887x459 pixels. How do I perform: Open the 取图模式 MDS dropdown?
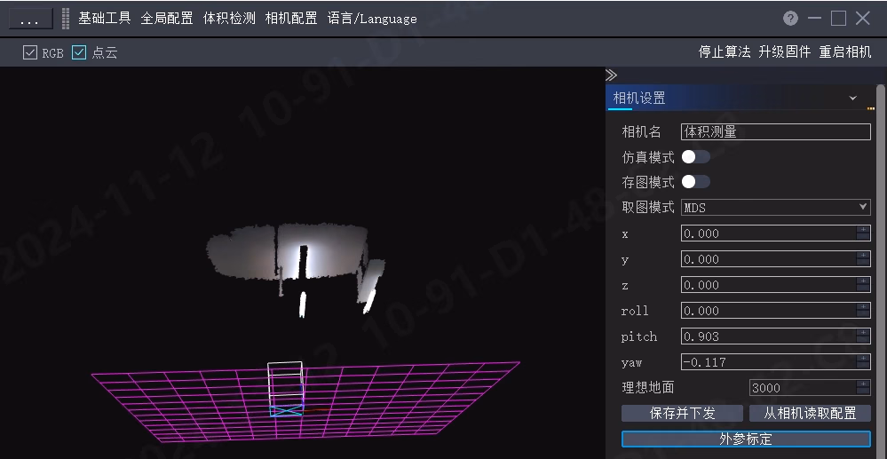775,207
